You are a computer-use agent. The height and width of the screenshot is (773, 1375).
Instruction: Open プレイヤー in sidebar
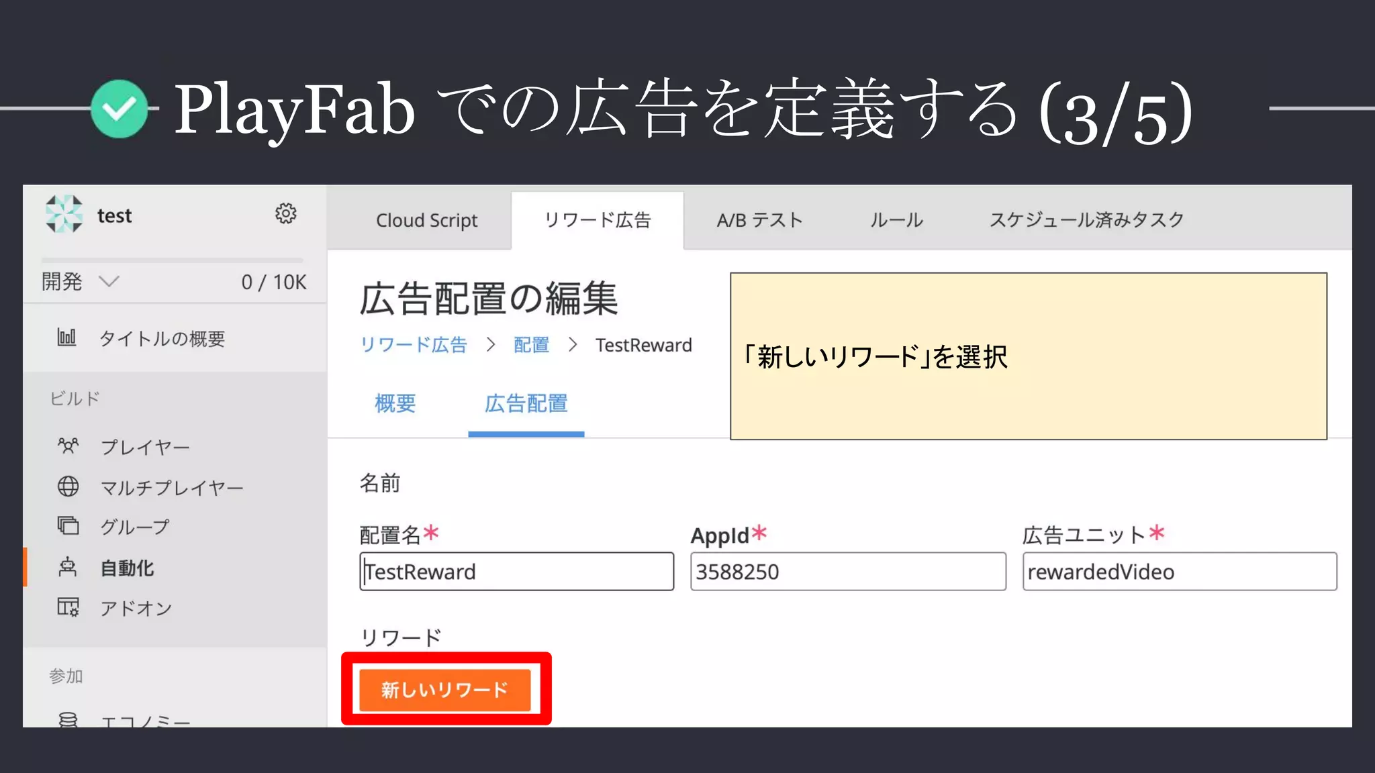click(145, 447)
